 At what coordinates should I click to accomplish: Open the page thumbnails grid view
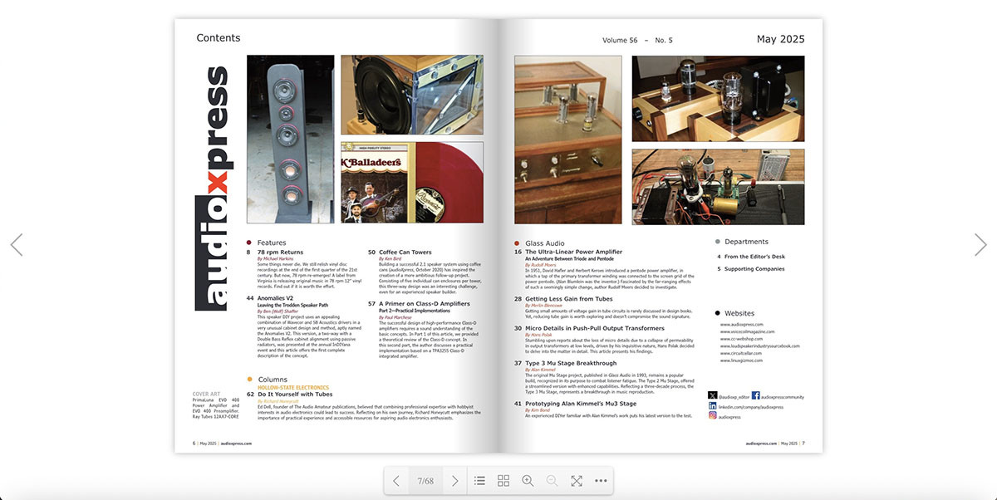click(503, 481)
